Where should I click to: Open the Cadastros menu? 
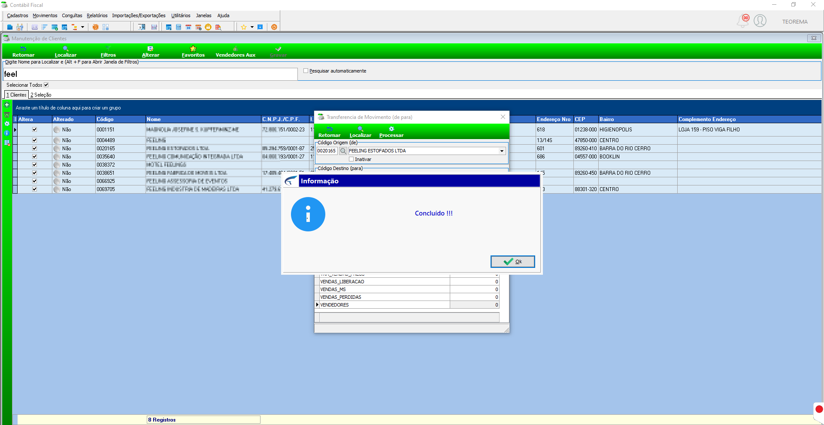pyautogui.click(x=18, y=15)
